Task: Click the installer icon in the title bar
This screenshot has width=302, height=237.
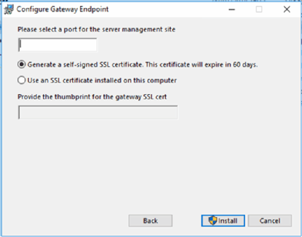Action: pyautogui.click(x=9, y=9)
